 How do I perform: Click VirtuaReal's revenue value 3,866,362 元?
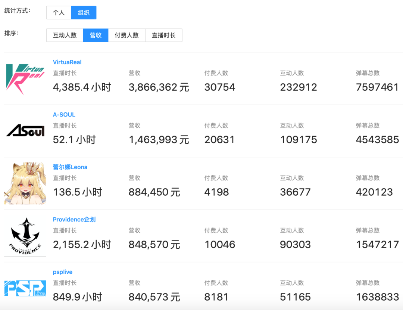pos(159,87)
